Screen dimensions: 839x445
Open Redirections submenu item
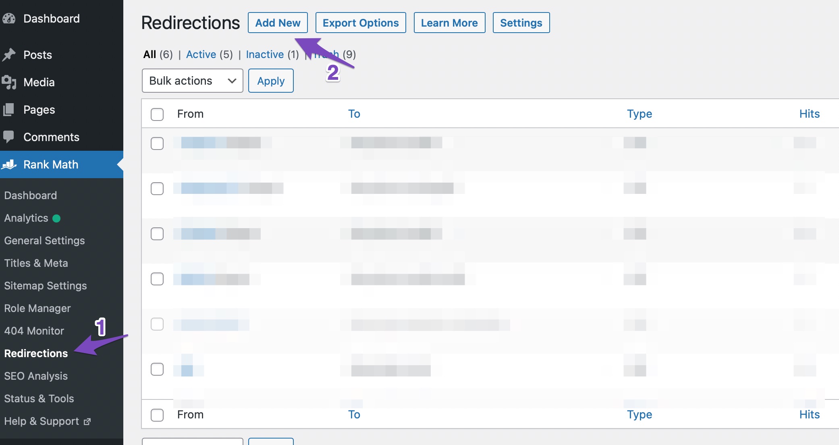[x=36, y=354]
